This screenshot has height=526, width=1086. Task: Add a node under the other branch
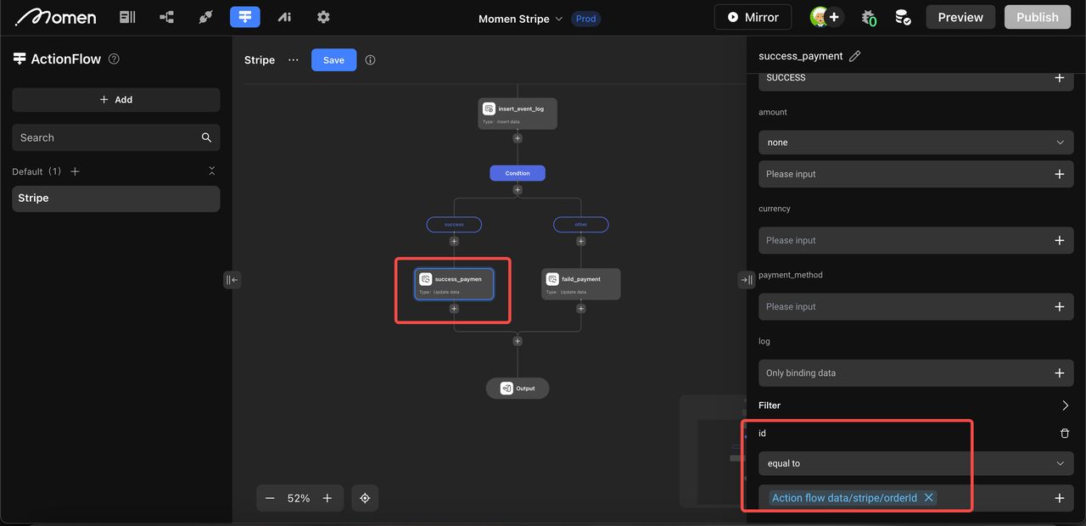(x=581, y=241)
